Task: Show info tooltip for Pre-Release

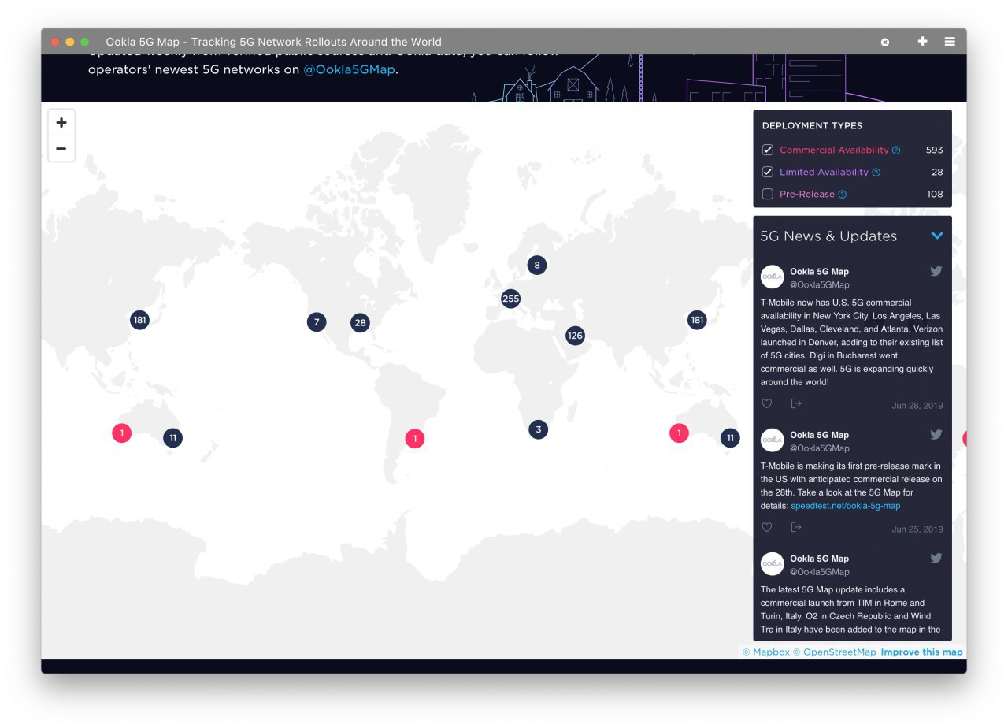Action: (x=843, y=195)
